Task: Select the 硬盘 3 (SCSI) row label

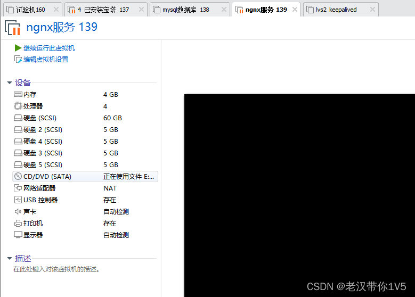Action: coord(43,153)
